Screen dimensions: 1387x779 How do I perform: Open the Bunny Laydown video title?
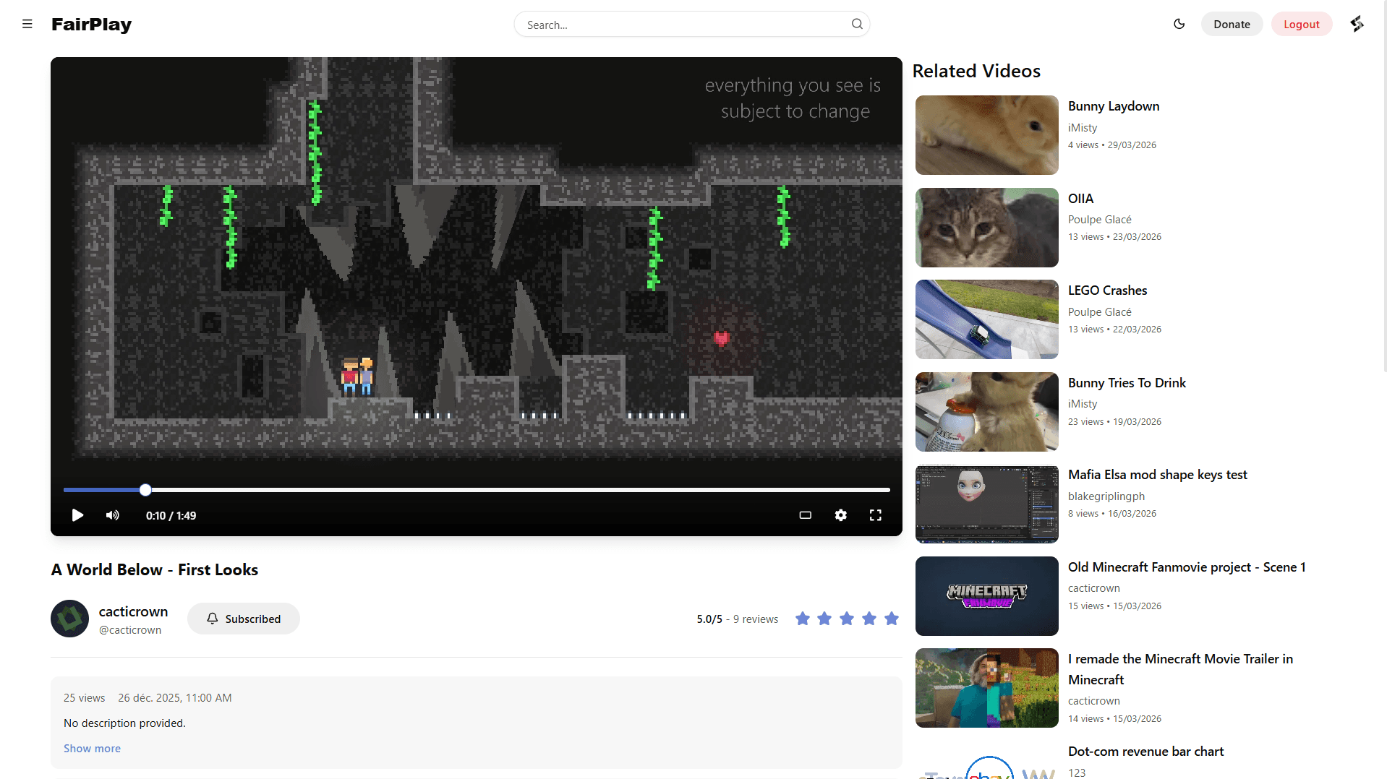(x=1114, y=106)
